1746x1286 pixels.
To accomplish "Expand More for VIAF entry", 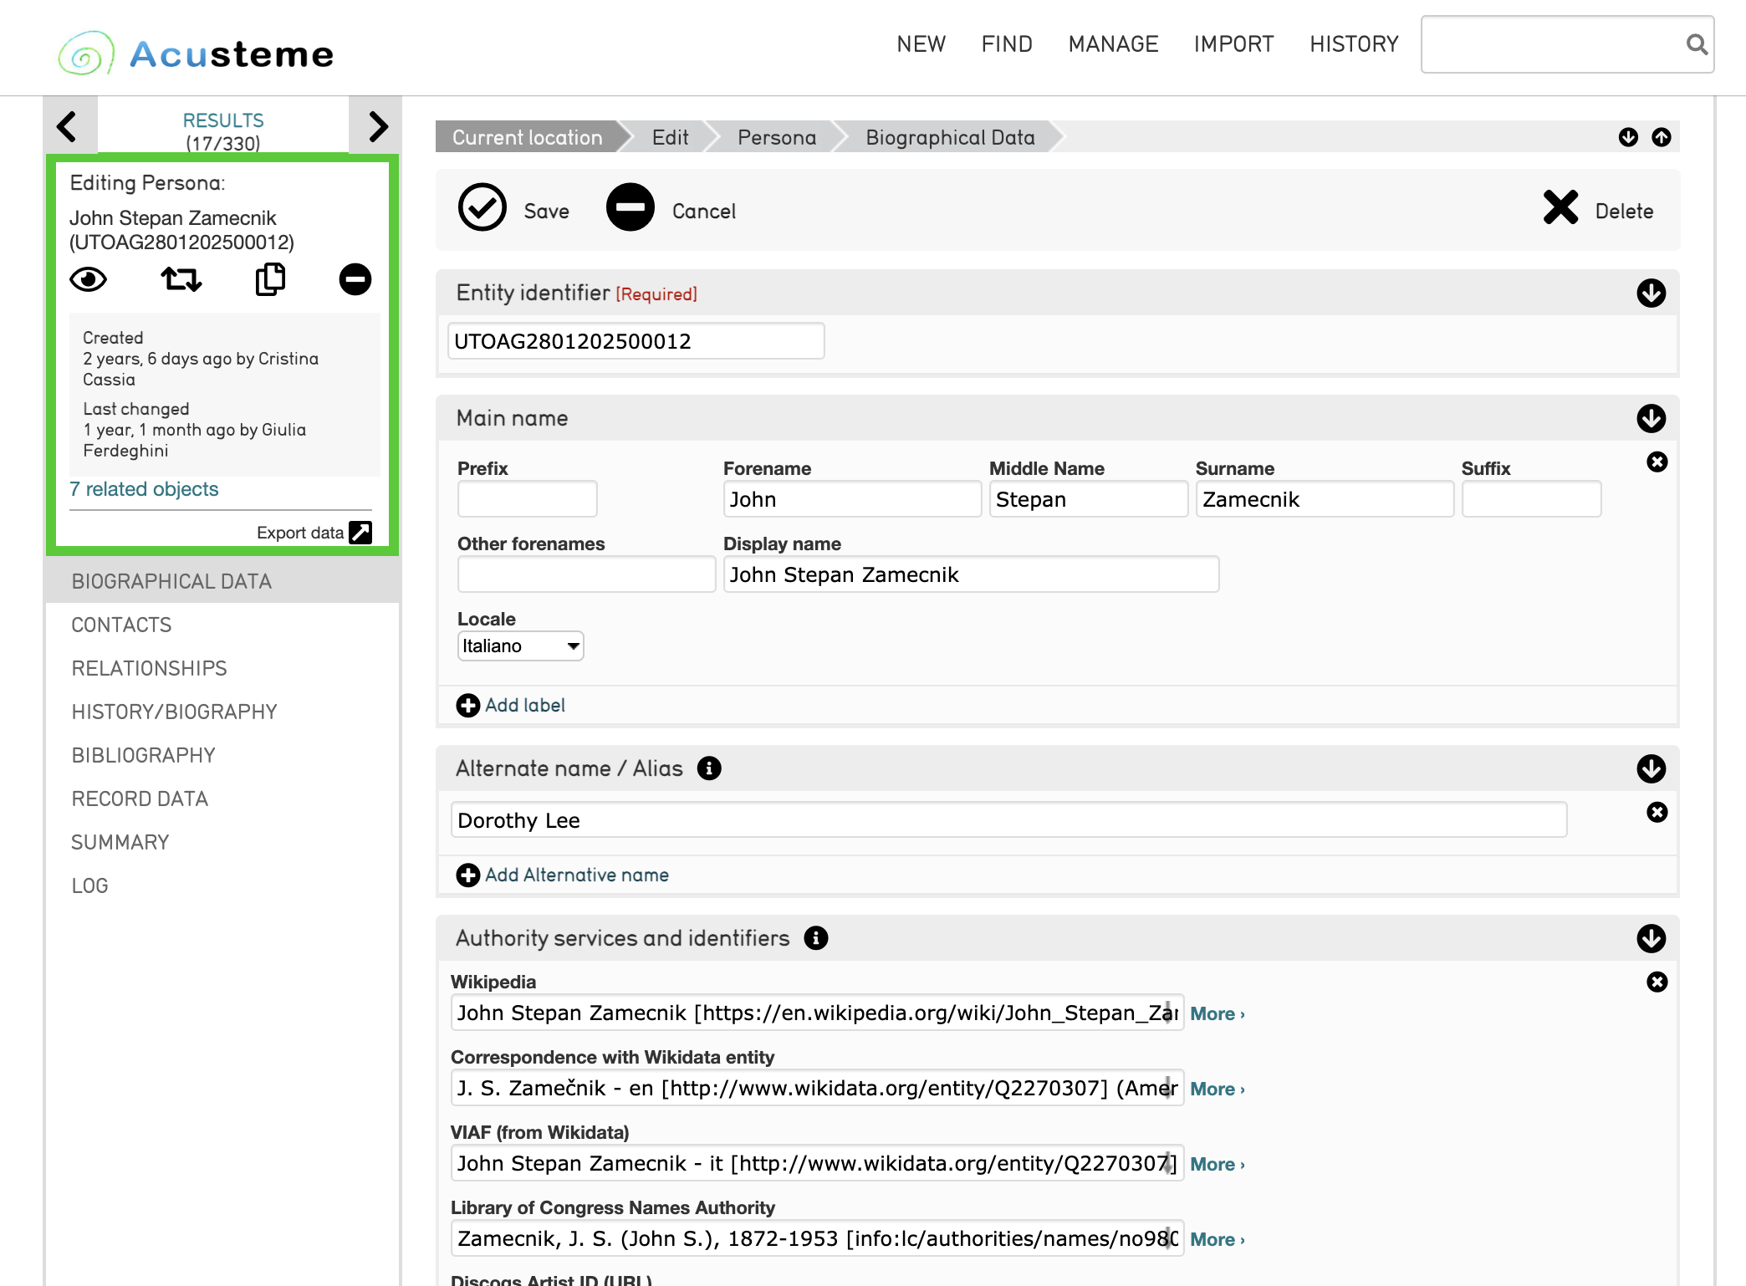I will pos(1218,1164).
